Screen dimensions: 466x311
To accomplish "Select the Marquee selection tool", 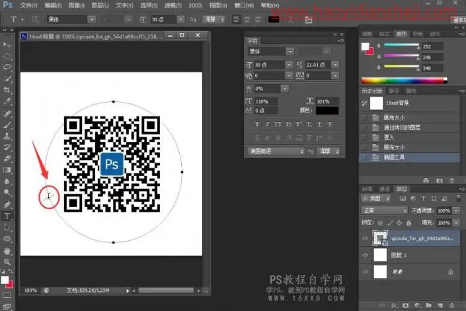I will [7, 56].
